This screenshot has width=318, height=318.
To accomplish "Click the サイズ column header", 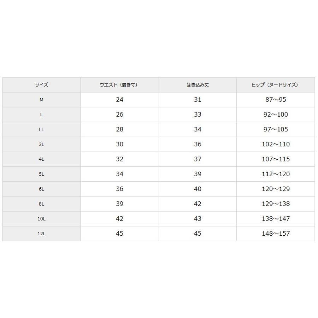I will coord(41,85).
